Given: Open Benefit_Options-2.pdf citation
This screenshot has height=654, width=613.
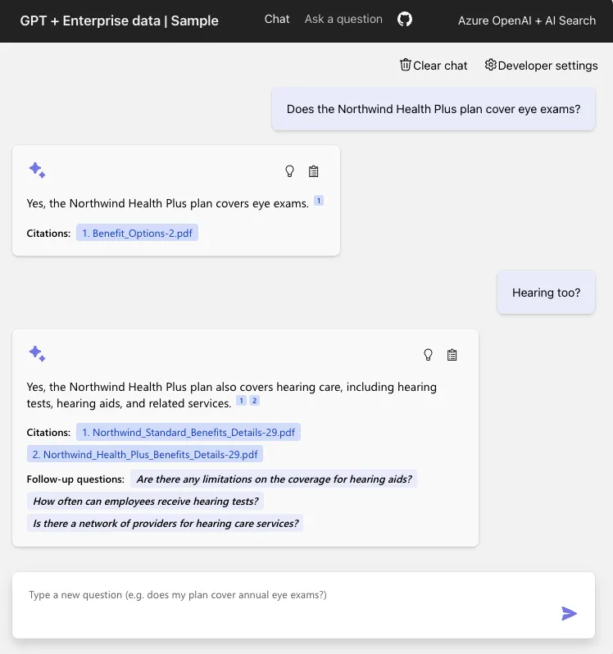Looking at the screenshot, I should click(x=137, y=233).
